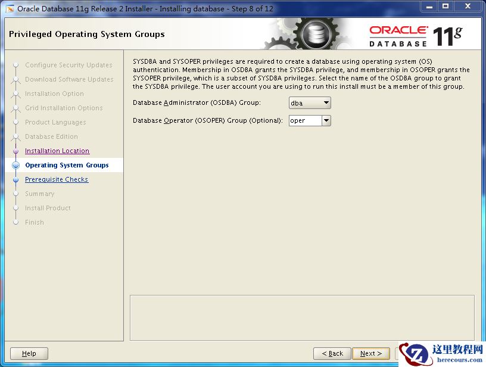The width and height of the screenshot is (486, 367).
Task: Go to Prerequisite Checks step link
Action: click(57, 179)
